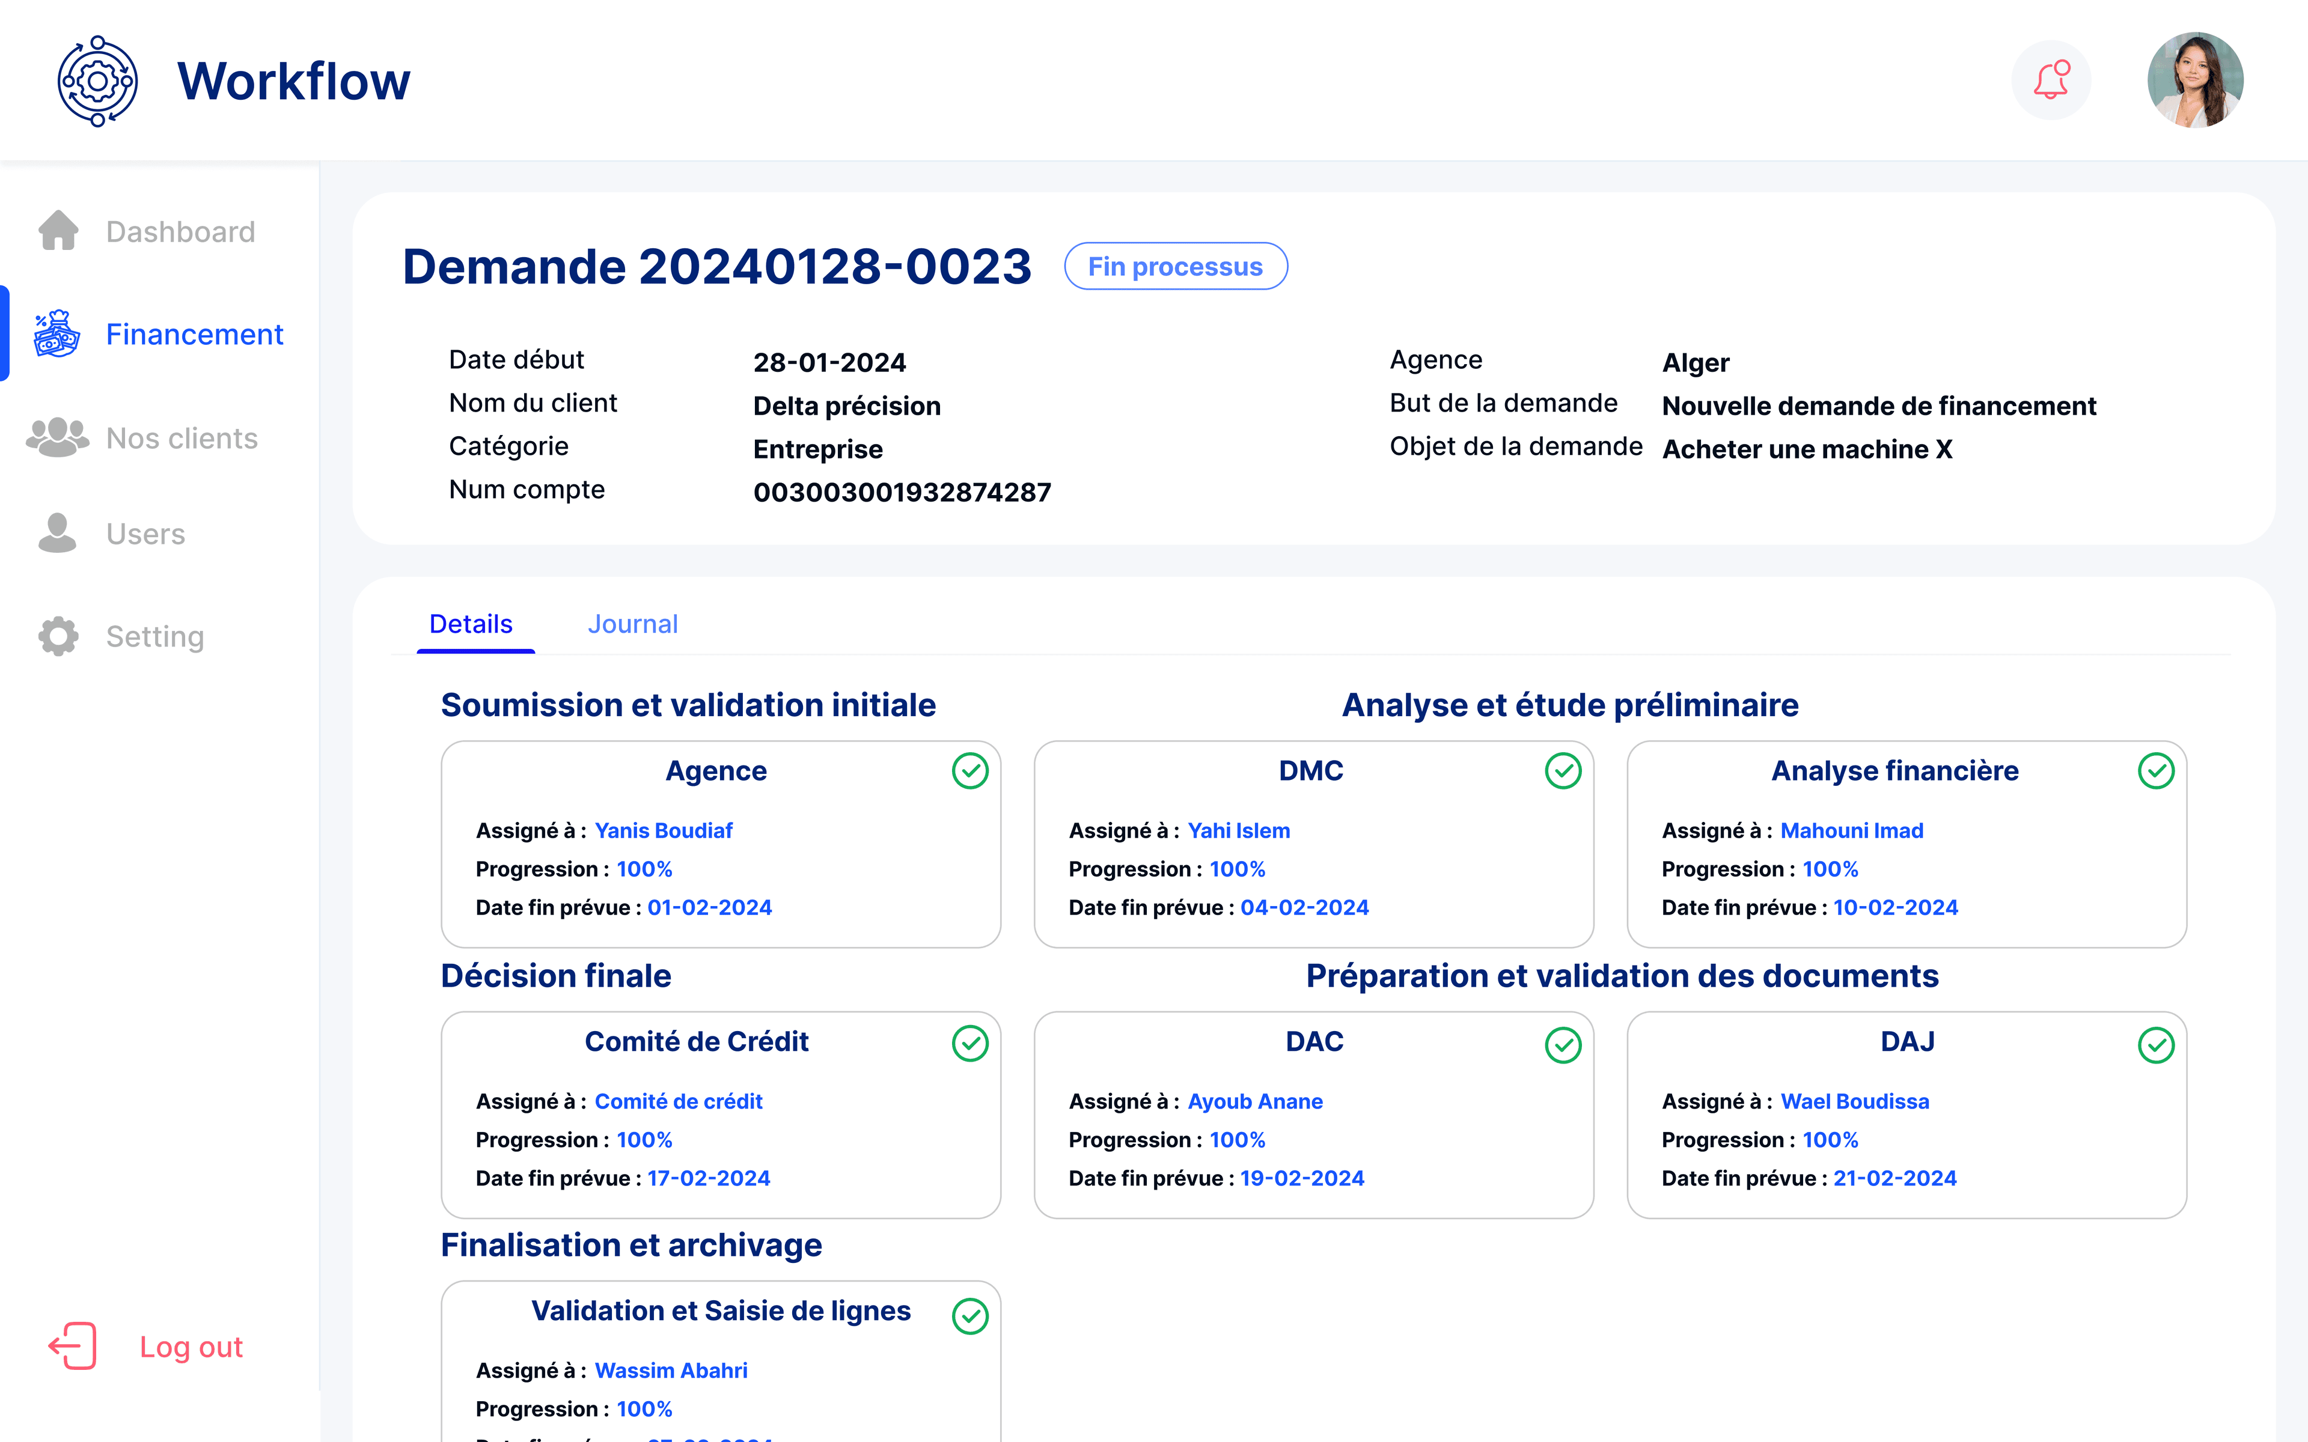
Task: Click the Dashboard home icon
Action: [58, 231]
